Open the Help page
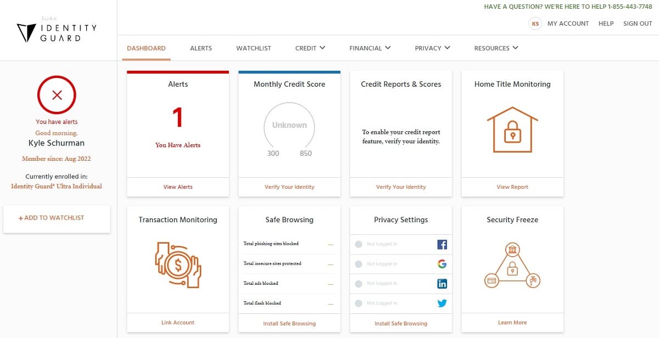 pos(606,24)
